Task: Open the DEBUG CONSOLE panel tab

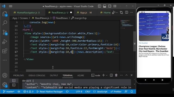Action: click(37, 75)
